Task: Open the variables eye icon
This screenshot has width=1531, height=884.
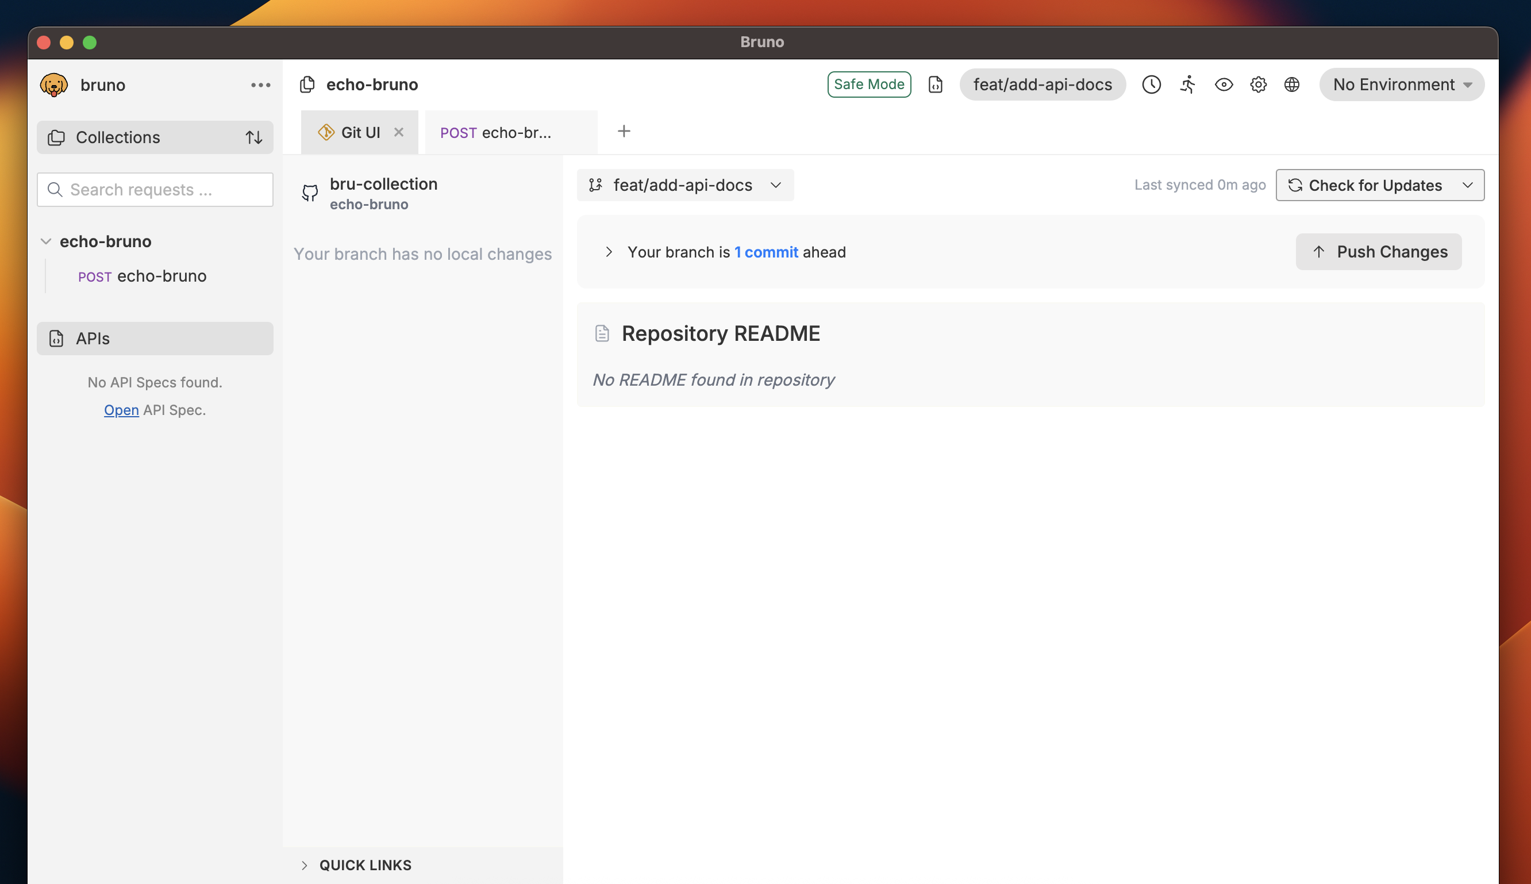Action: coord(1223,84)
